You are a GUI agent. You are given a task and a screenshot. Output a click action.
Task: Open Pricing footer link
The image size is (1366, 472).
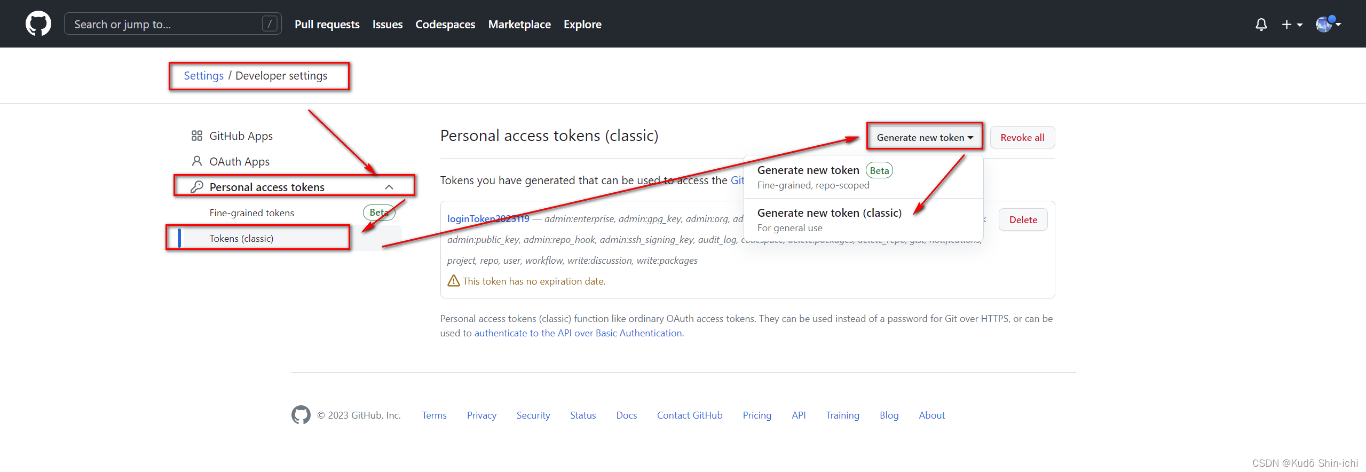tap(757, 415)
